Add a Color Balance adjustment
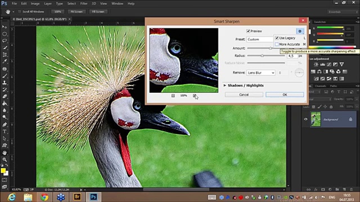Screen dimensions: 360x202 (319, 72)
